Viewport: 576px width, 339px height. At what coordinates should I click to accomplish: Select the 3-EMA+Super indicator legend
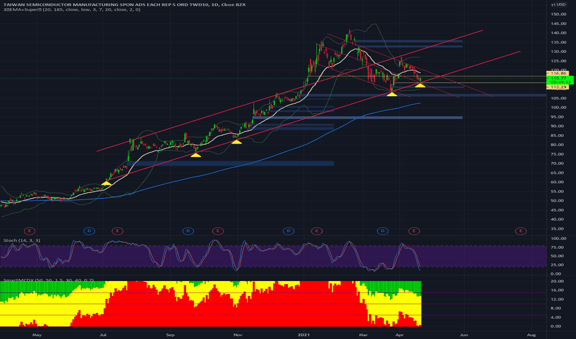click(72, 9)
